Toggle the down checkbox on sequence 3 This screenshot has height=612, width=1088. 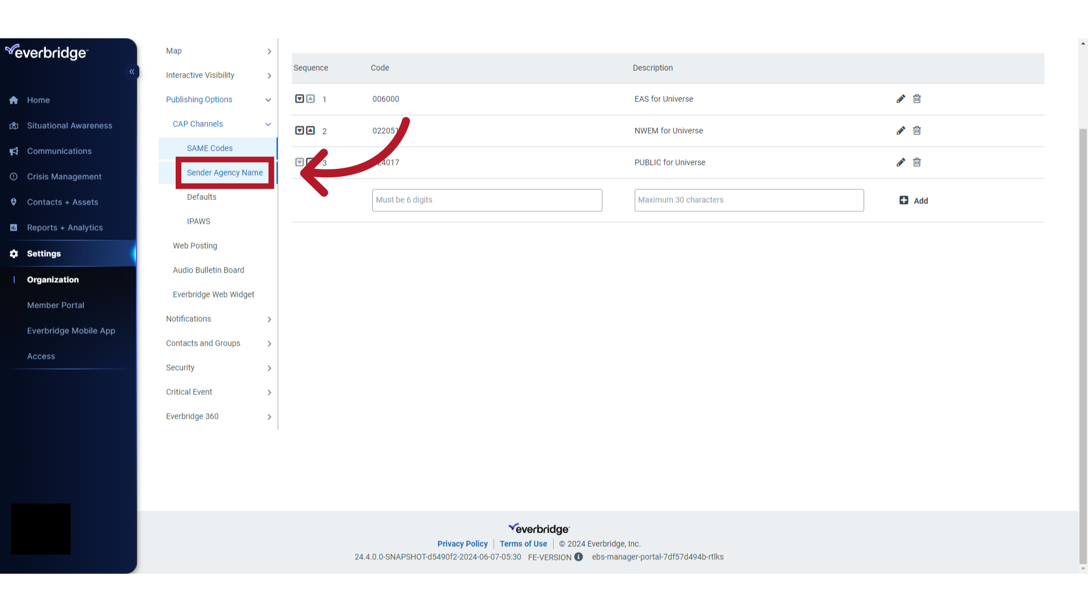click(x=300, y=162)
